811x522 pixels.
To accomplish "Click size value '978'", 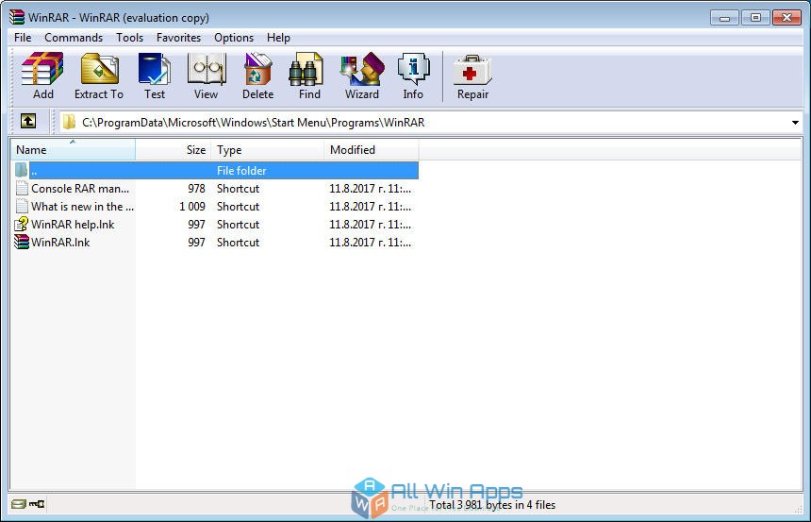I will pyautogui.click(x=196, y=189).
